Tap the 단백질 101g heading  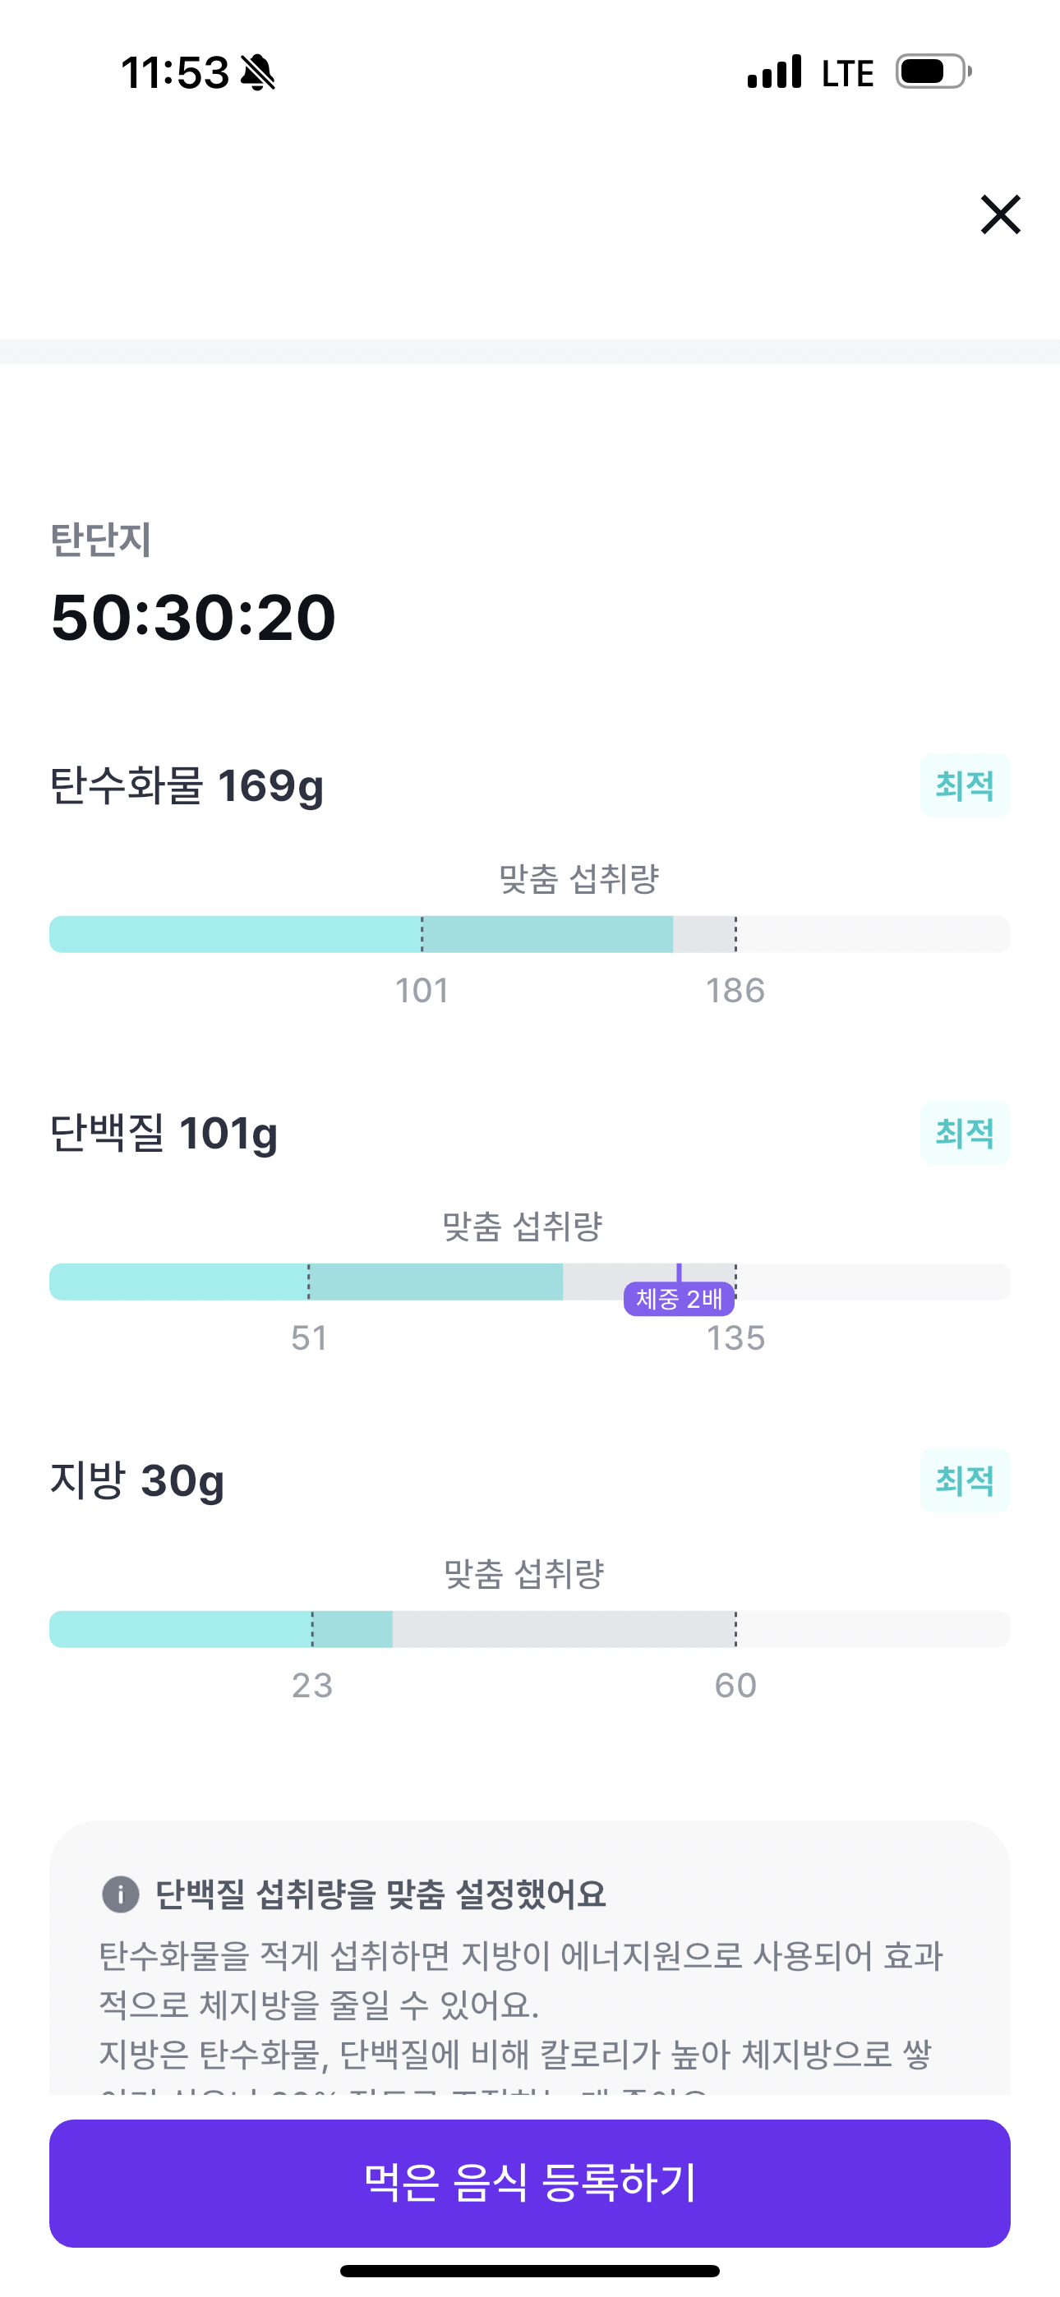click(x=164, y=1134)
